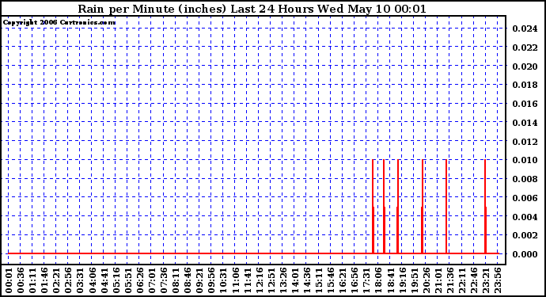Click the 15:46 time label
This screenshot has width=546, height=297.
coord(330,280)
